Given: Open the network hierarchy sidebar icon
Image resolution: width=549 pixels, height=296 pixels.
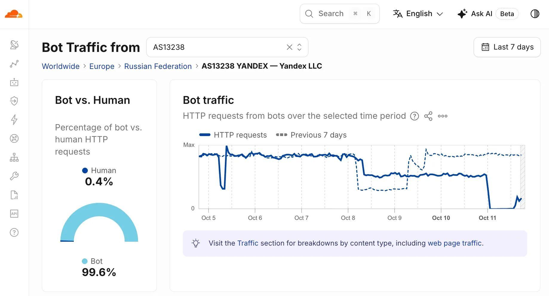Looking at the screenshot, I should click(x=14, y=157).
